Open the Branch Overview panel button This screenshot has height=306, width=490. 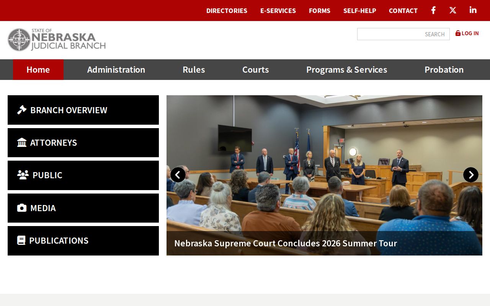83,110
